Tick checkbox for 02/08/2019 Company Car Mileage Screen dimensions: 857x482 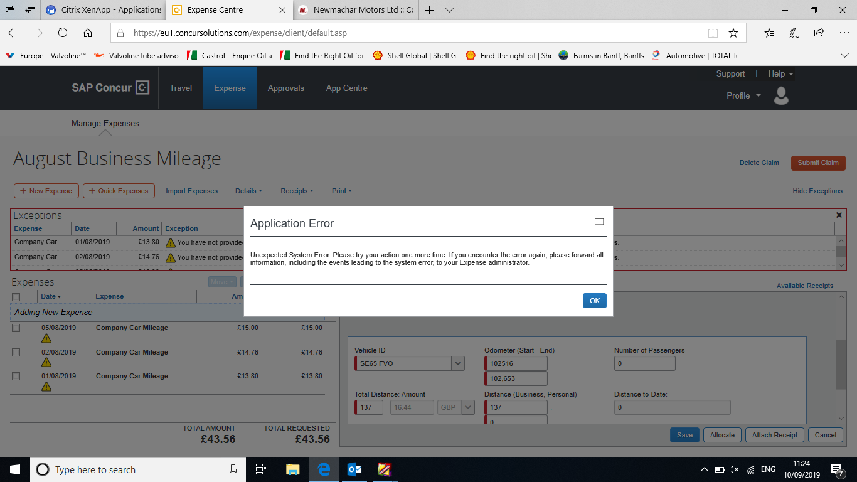click(x=16, y=352)
